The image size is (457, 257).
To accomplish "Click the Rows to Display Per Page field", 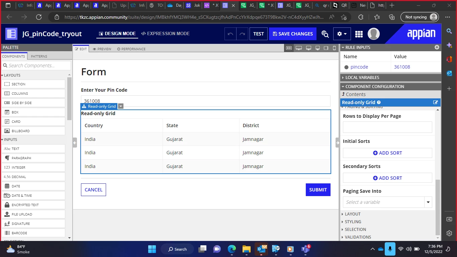I will coord(387,127).
